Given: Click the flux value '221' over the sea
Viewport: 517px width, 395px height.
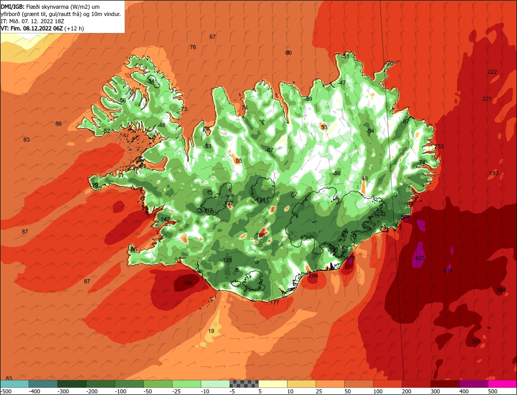Looking at the screenshot, I should pyautogui.click(x=487, y=99).
